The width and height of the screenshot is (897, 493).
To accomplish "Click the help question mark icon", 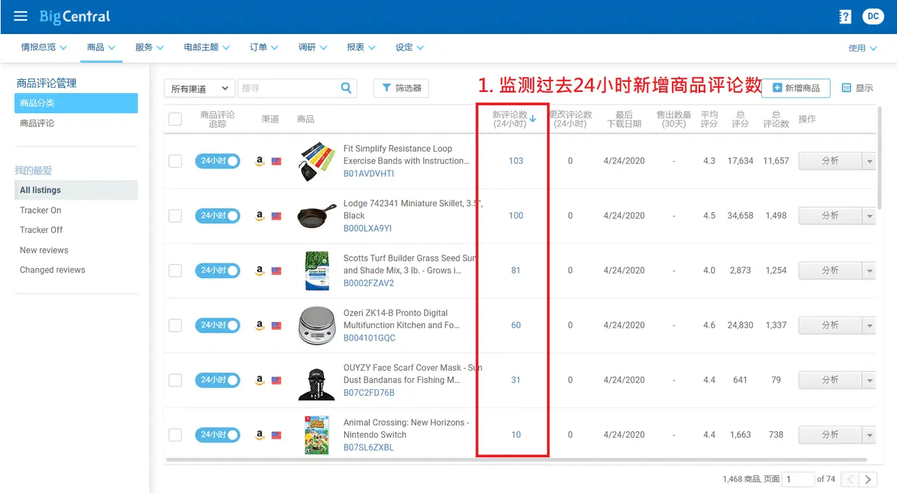I will coord(845,17).
